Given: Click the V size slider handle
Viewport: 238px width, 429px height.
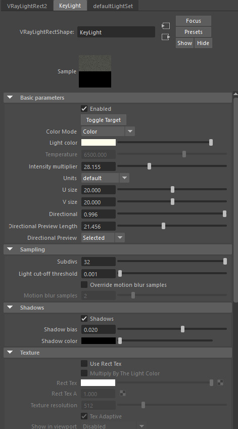Looking at the screenshot, I should [172, 202].
